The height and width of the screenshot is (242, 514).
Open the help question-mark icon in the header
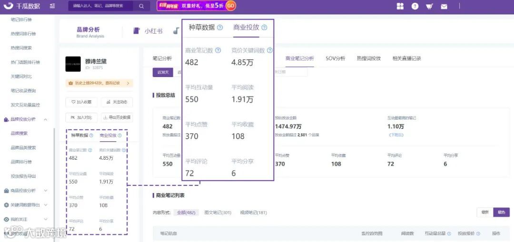pos(415,6)
